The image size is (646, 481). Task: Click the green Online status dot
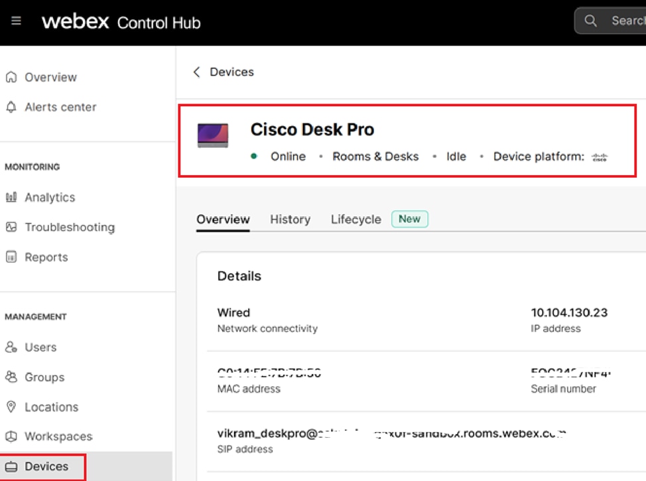pos(254,156)
